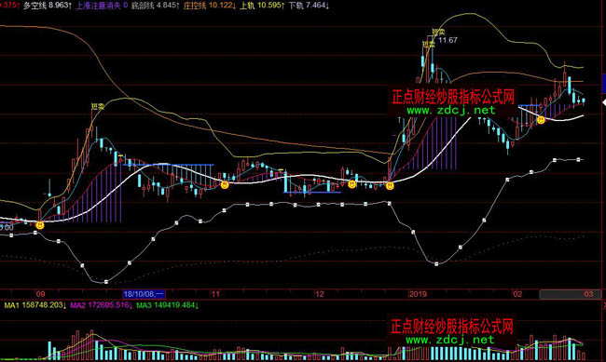Click the 2019 label on the time axis
This screenshot has width=606, height=362.
click(418, 294)
